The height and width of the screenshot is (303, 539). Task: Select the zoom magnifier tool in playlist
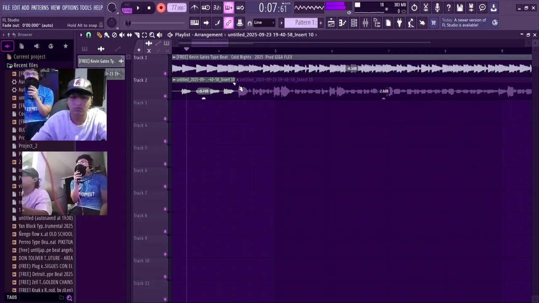[x=152, y=35]
